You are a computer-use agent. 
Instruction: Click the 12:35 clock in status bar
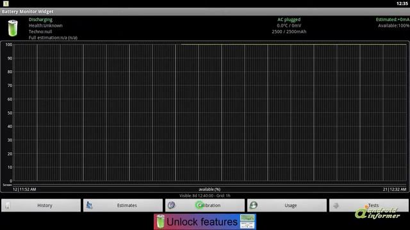point(402,3)
